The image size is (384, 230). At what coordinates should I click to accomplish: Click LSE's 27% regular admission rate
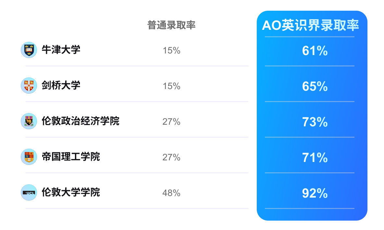coord(171,122)
